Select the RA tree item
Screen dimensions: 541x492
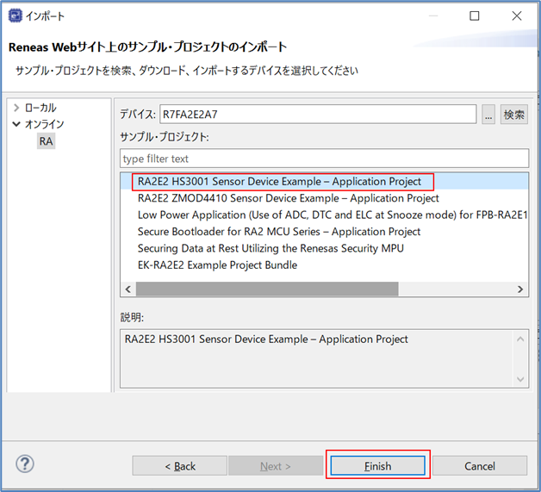point(46,141)
